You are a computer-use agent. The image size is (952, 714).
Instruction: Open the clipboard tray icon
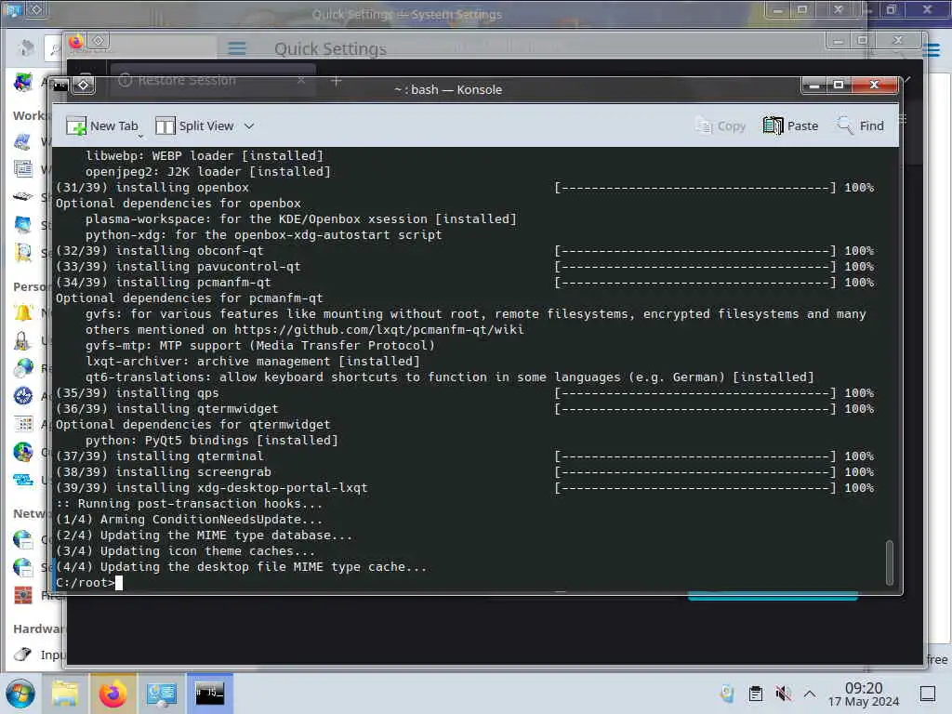tap(755, 694)
